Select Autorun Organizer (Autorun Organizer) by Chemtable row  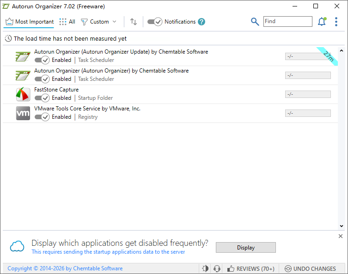pyautogui.click(x=170, y=75)
